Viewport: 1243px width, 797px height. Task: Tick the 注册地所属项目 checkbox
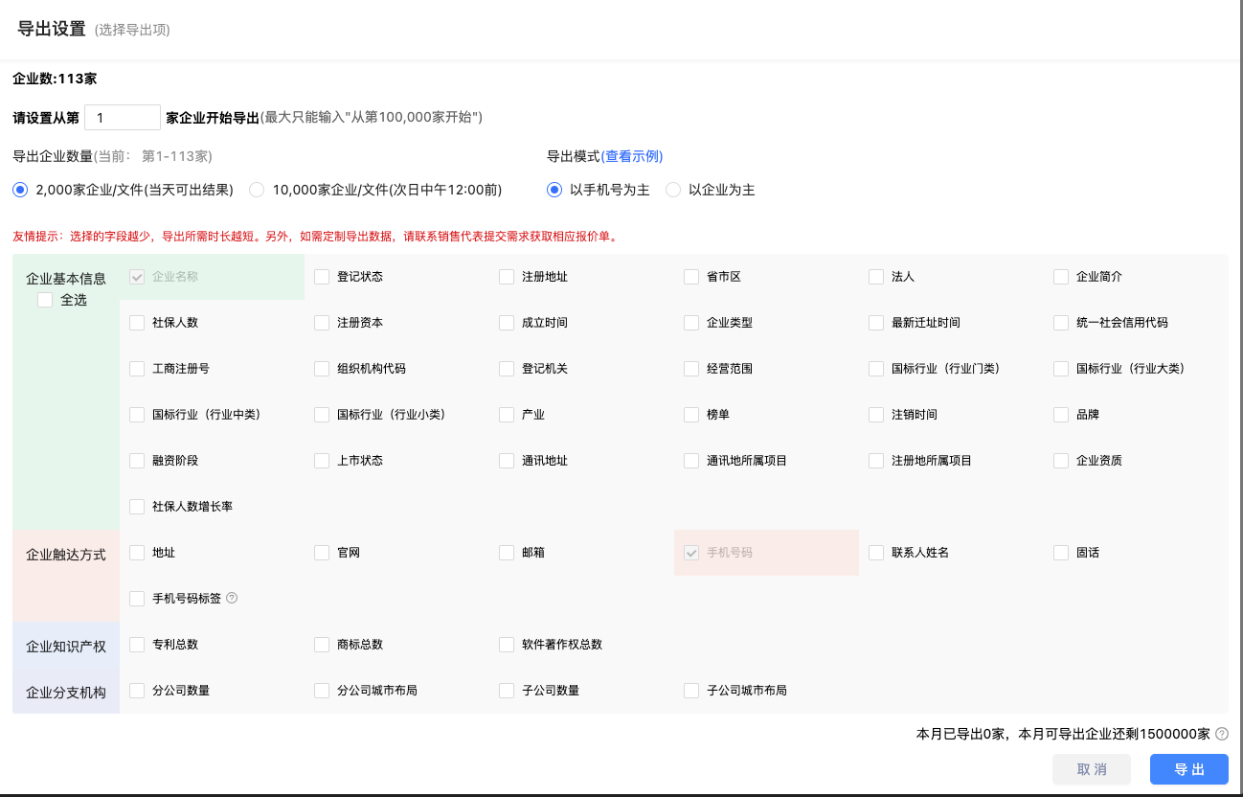click(876, 461)
